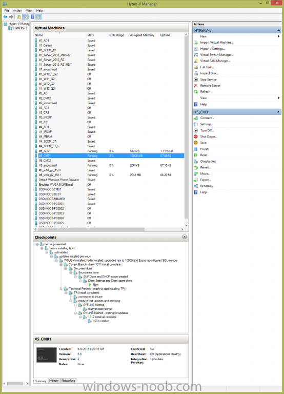The height and width of the screenshot is (394, 284).
Task: Click Help under #5_CM01 actions
Action: click(x=204, y=192)
